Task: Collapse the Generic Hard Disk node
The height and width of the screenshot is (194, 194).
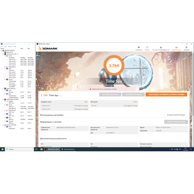Action: (3, 125)
